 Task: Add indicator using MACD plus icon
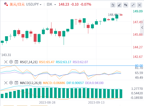[x=16, y=83]
